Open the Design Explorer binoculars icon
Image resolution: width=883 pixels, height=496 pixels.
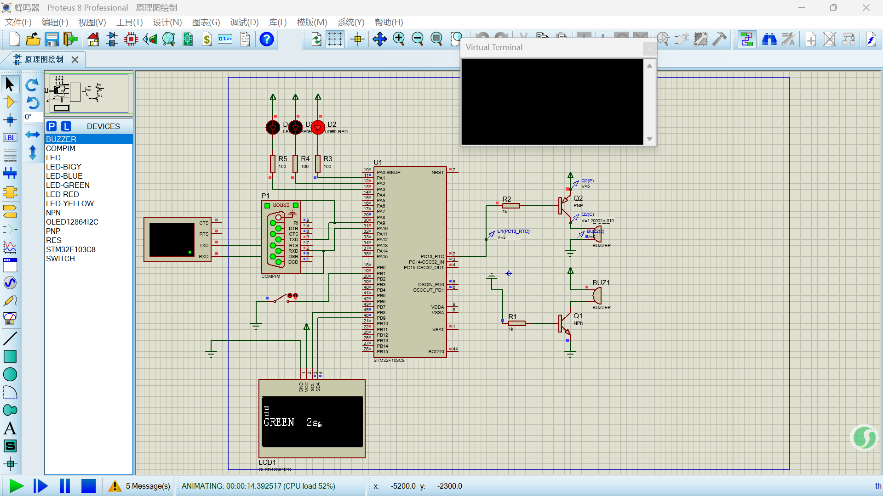point(769,39)
